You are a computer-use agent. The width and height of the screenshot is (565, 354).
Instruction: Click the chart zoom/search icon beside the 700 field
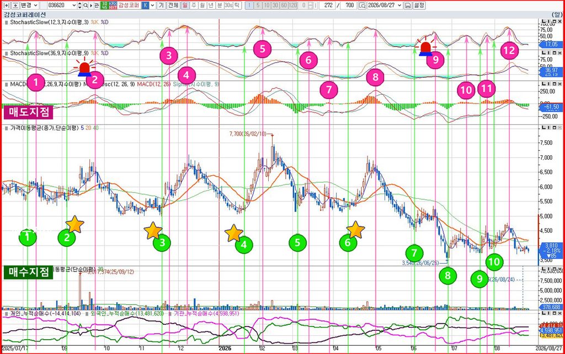[x=362, y=6]
